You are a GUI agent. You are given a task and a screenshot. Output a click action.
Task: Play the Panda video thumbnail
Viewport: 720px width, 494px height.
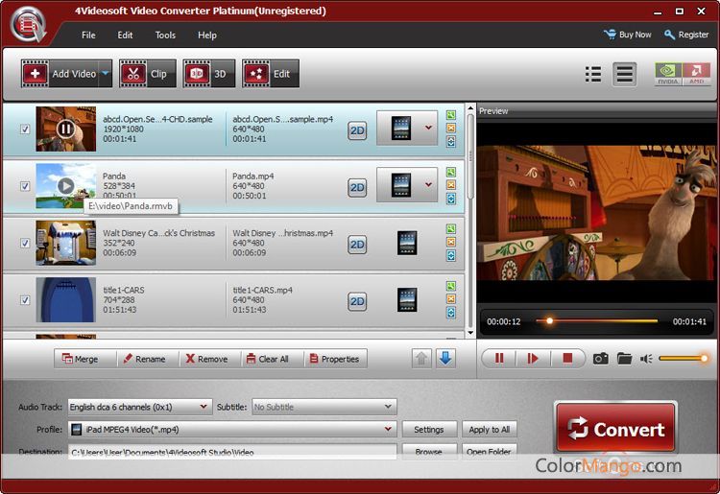point(65,186)
